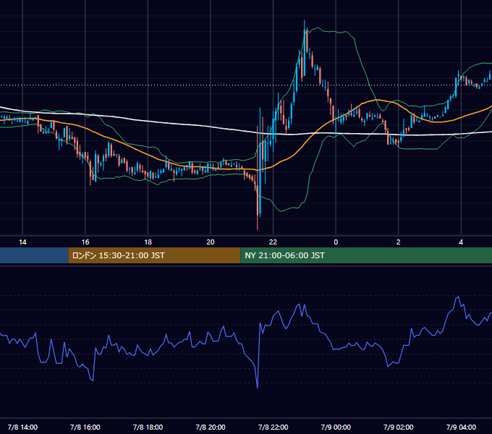Click the upper axis label 18
Viewport: 492px width, 434px height.
click(148, 242)
